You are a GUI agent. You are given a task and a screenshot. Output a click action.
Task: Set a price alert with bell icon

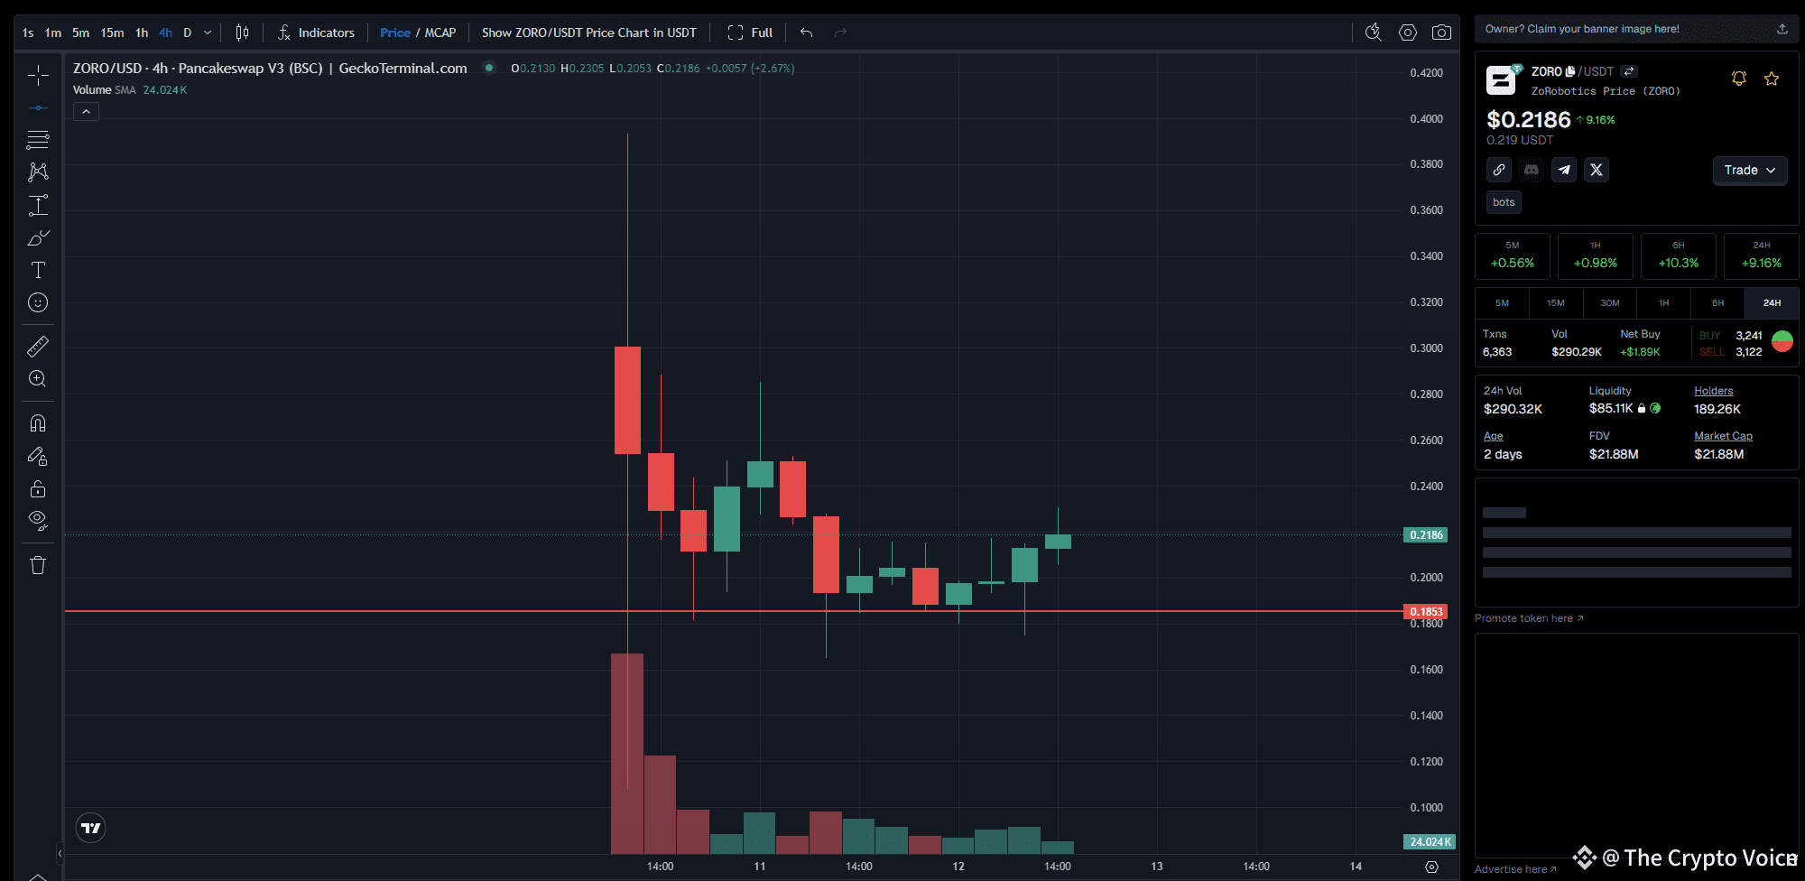coord(1739,79)
